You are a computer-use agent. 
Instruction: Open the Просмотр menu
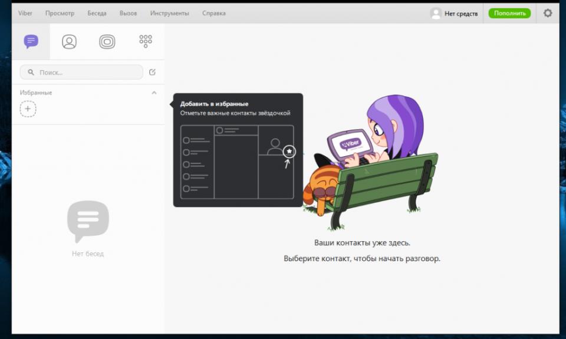coord(60,13)
